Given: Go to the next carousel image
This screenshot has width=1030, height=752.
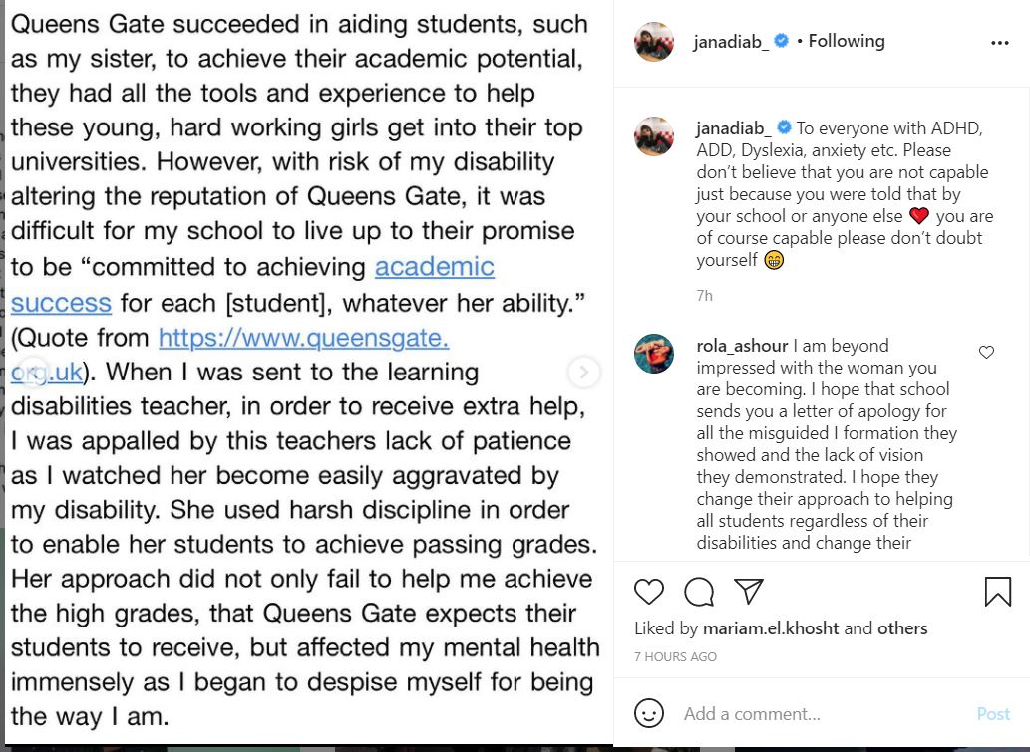Looking at the screenshot, I should [x=583, y=372].
